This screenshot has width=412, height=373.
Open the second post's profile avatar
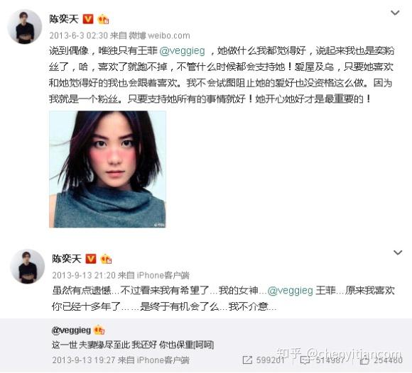pyautogui.click(x=28, y=266)
